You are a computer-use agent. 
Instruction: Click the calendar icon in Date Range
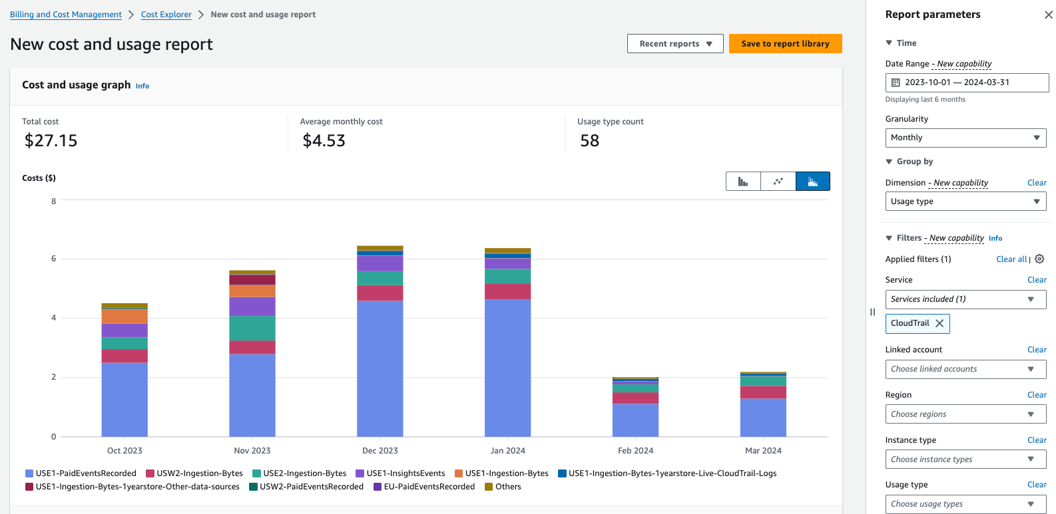(x=896, y=82)
